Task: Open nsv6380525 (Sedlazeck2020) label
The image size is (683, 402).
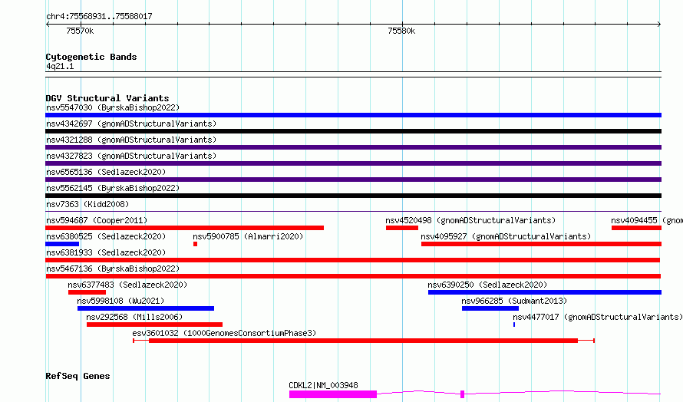Action: (106, 236)
